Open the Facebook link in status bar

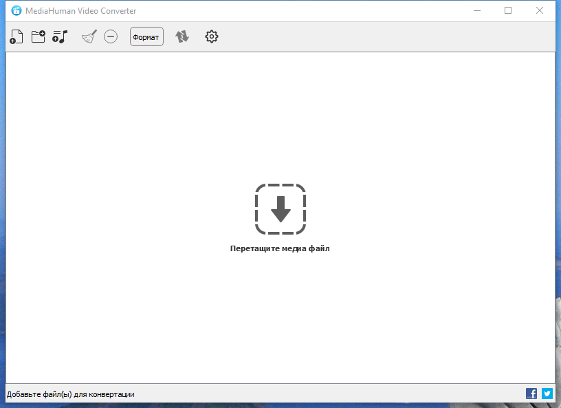pos(531,394)
